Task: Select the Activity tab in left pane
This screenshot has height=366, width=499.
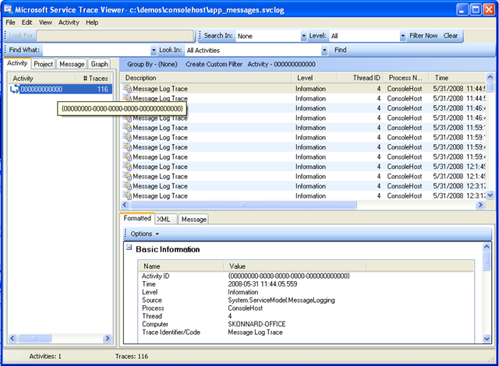Action: tap(17, 63)
